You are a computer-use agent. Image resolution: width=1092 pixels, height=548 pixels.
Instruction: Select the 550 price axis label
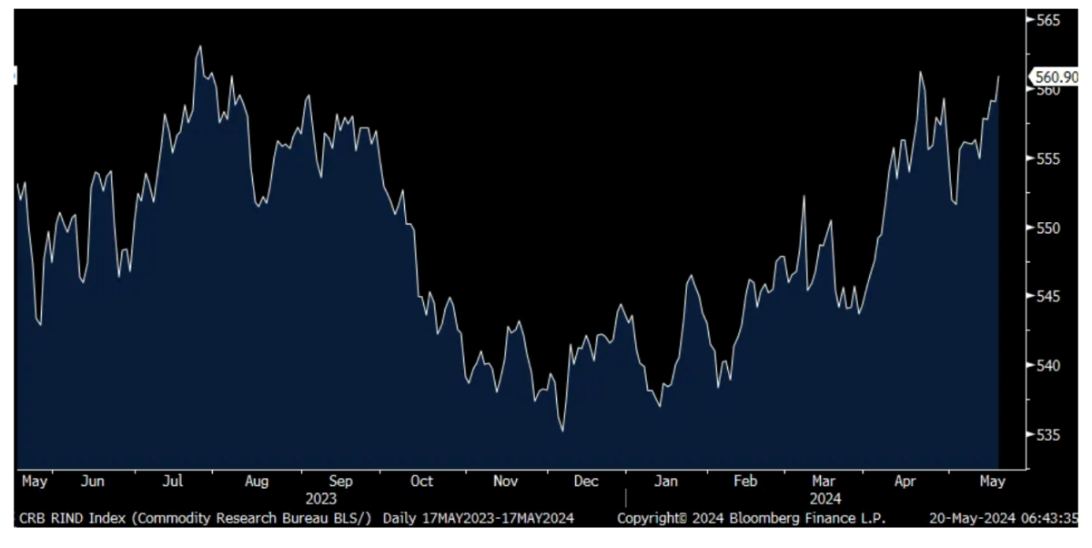pyautogui.click(x=1047, y=228)
